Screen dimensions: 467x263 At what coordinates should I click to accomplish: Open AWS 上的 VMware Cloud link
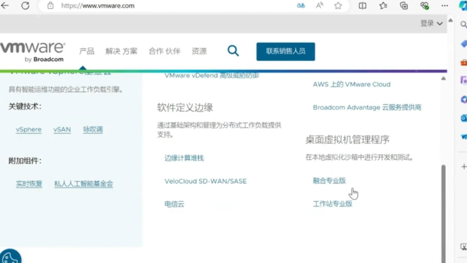click(x=352, y=85)
